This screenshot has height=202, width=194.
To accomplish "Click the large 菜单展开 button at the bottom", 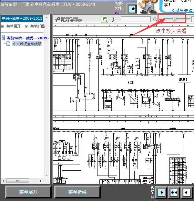I will [28, 192].
